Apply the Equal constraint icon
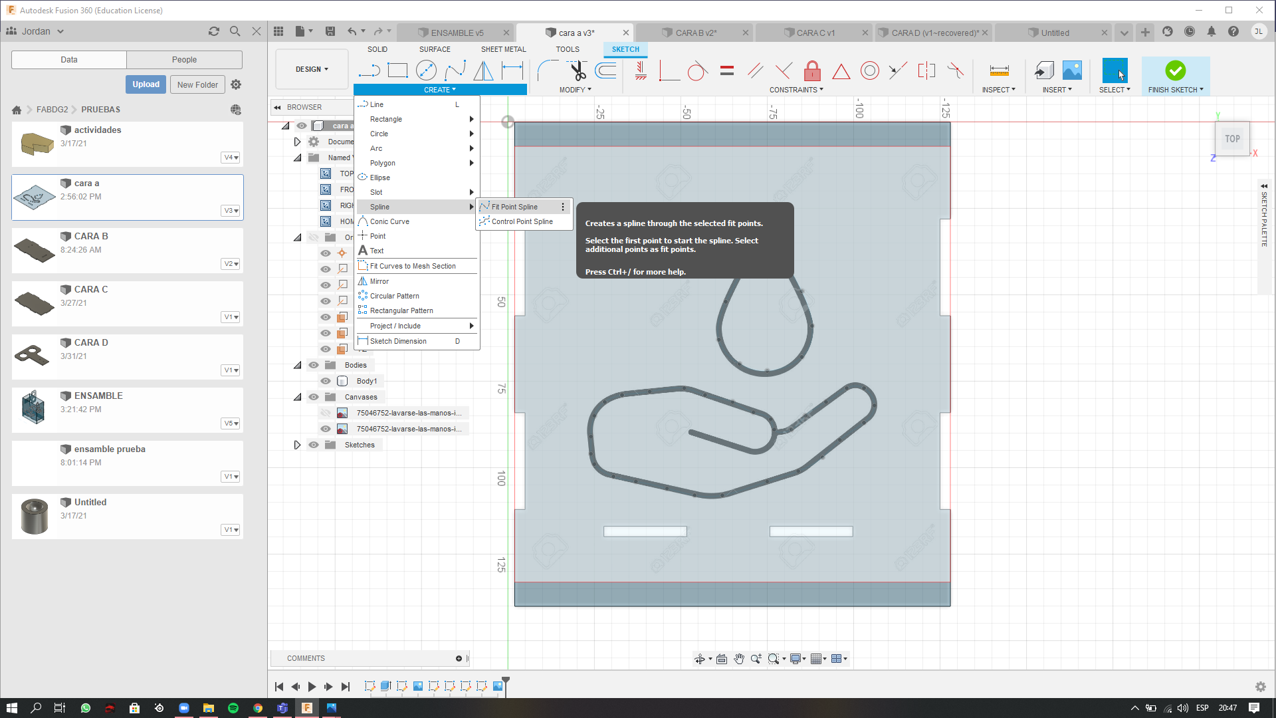The image size is (1276, 718). [x=727, y=70]
